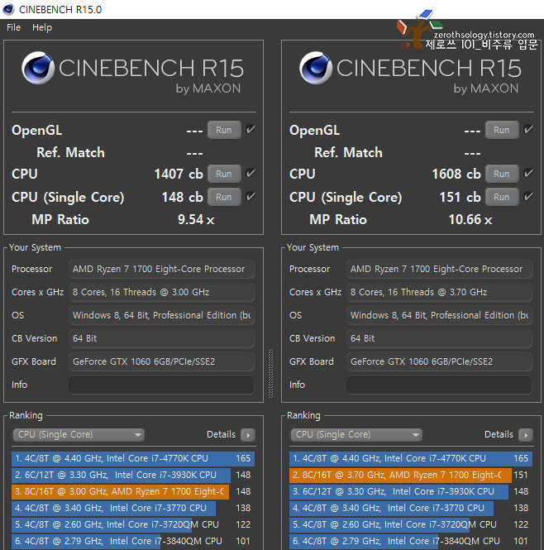Run CPU Single Core test in right panel

[502, 197]
